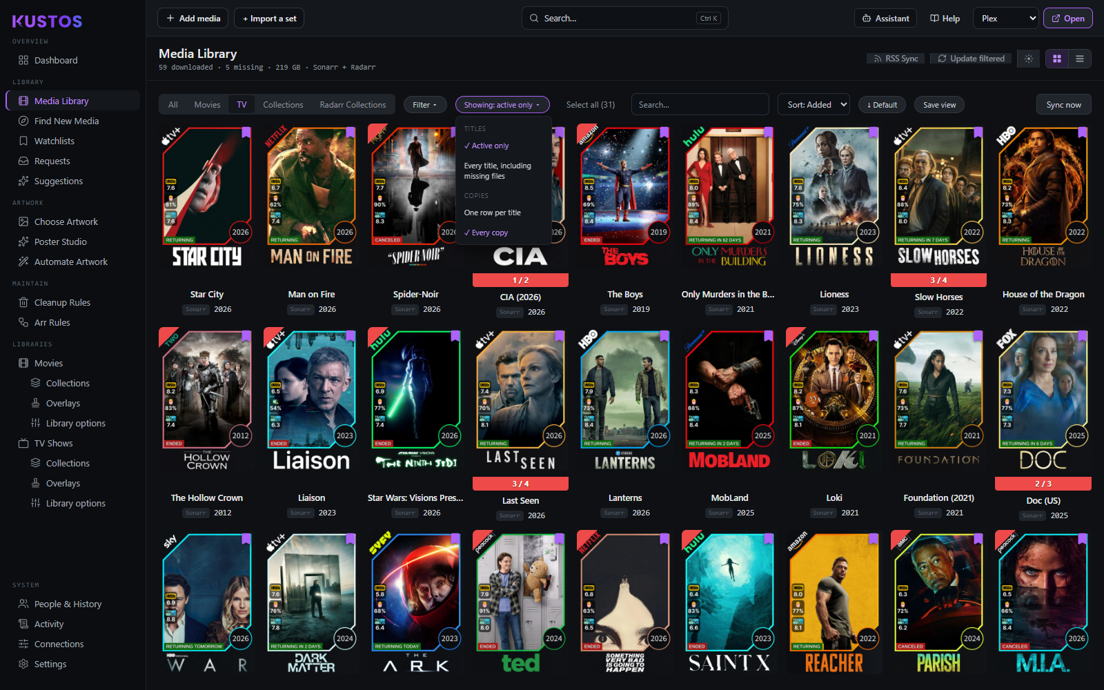Collapse Showing: active only dropdown

[x=502, y=105]
